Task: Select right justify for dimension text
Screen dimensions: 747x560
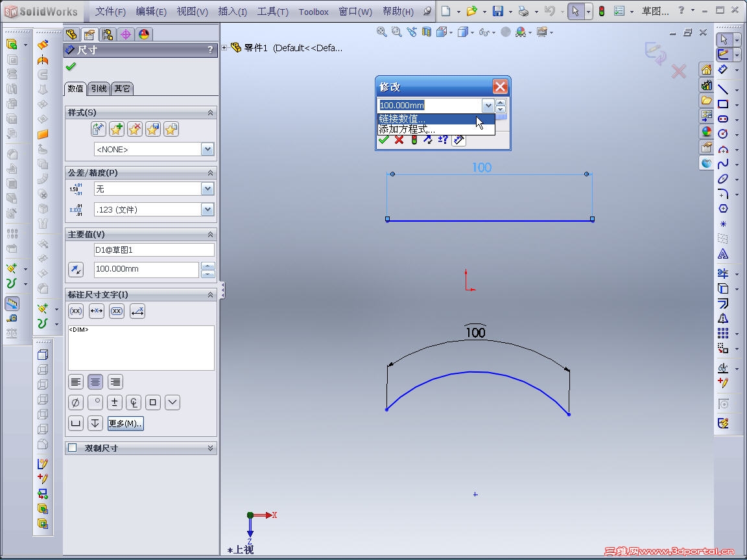Action: (x=115, y=381)
